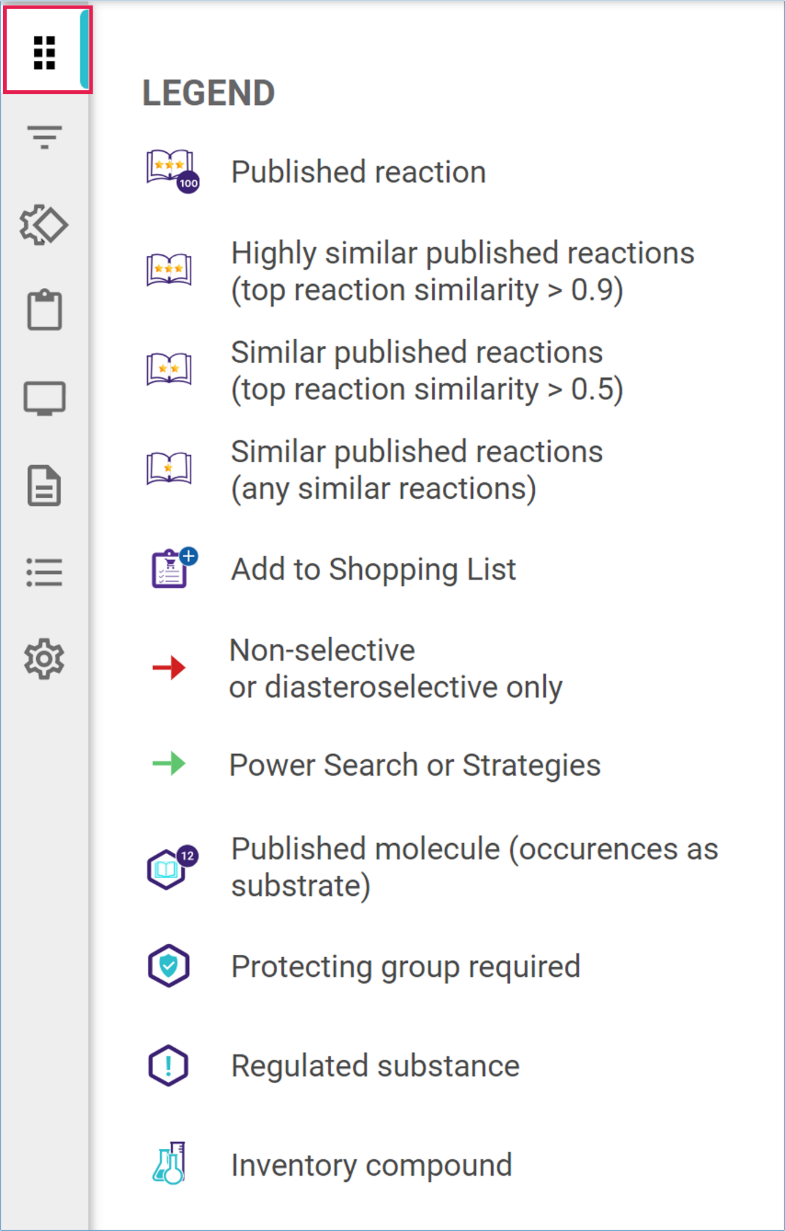Screen dimensions: 785x1231
Task: Click the one-star any similar reactions icon
Action: coord(169,469)
